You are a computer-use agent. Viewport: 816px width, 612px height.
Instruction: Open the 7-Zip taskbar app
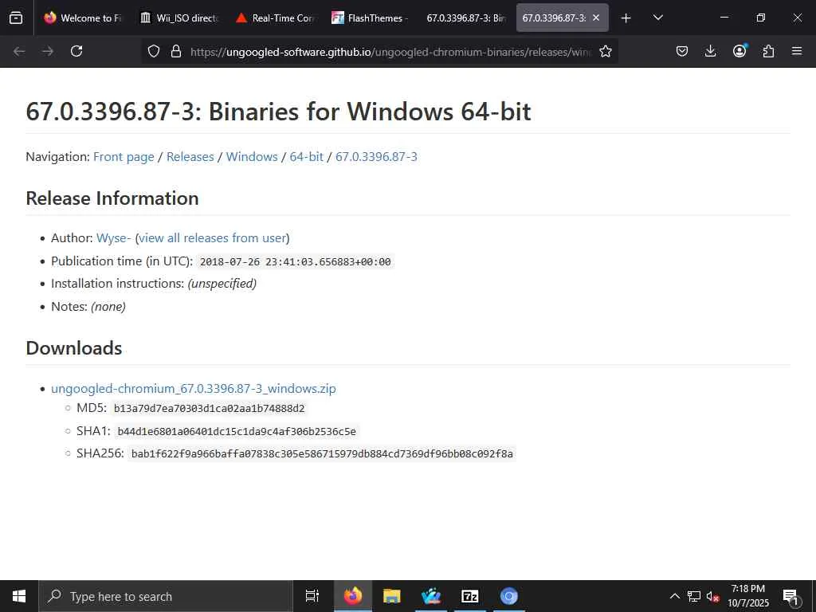(470, 596)
